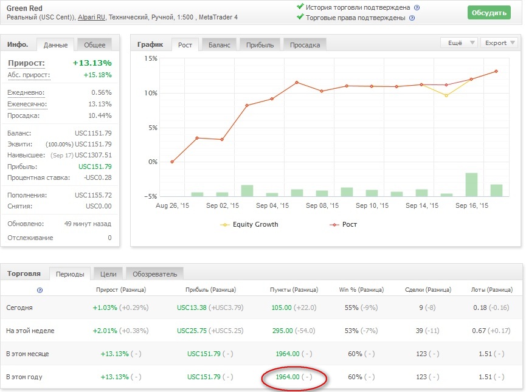Click the Пункты (Разница) column header
Image resolution: width=526 pixels, height=392 pixels.
pyautogui.click(x=294, y=290)
